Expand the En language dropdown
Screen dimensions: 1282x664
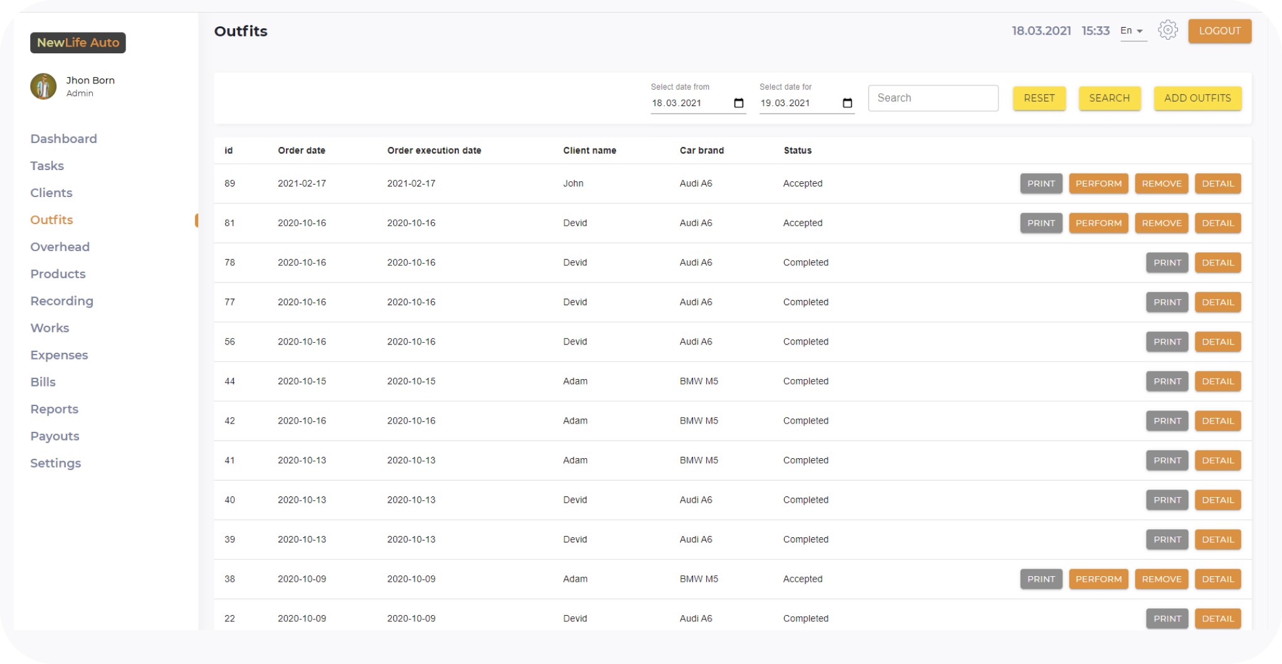point(1132,31)
